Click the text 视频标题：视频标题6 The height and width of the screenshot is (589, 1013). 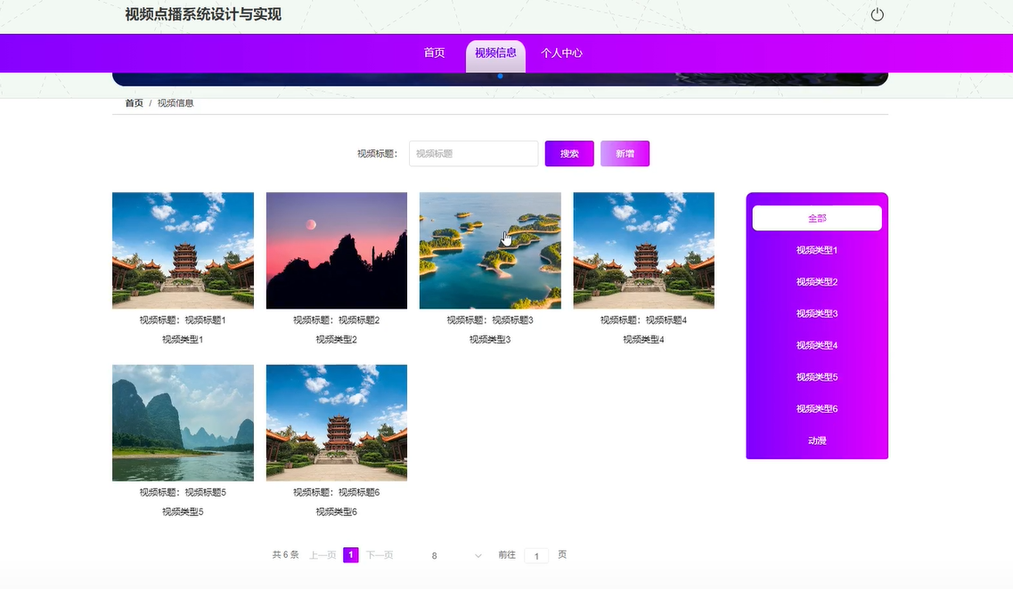[337, 492]
